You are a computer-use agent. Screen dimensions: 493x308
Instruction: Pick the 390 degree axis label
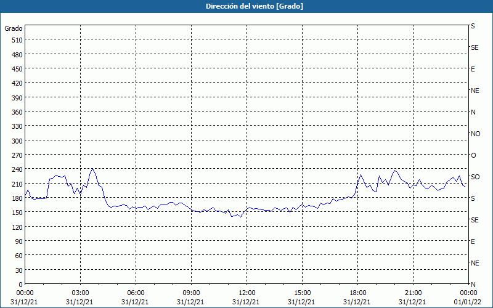17,98
